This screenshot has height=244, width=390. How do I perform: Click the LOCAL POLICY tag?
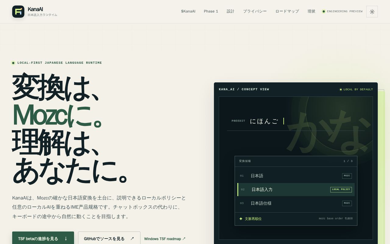[341, 189]
